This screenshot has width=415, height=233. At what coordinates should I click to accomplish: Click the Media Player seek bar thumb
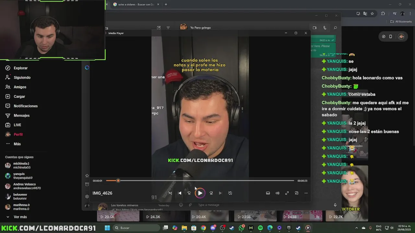118,181
